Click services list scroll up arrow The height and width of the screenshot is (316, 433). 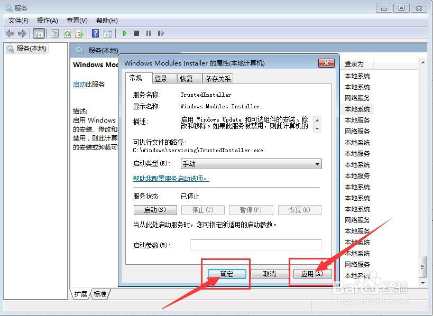(x=423, y=63)
